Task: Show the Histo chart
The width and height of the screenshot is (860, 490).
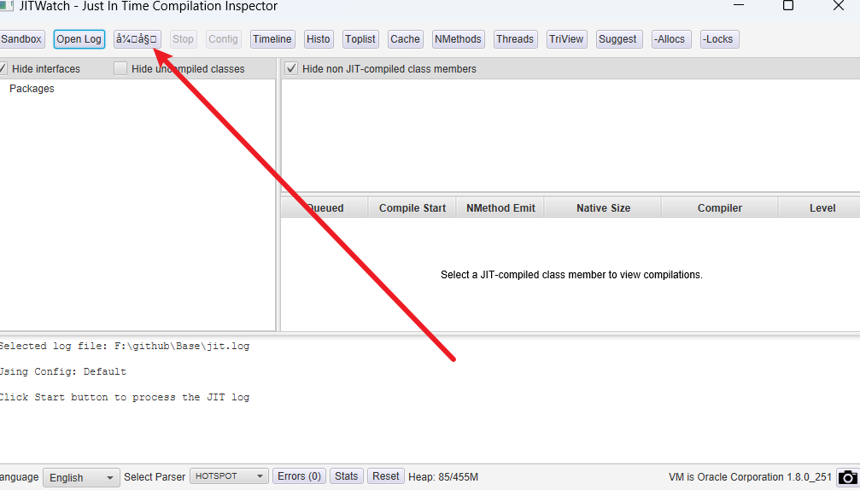Action: point(318,39)
